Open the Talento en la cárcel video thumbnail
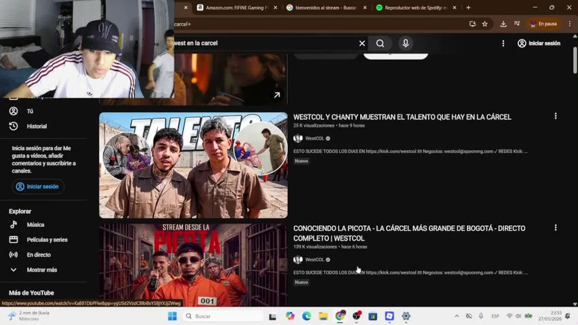578x325 pixels. pos(193,165)
